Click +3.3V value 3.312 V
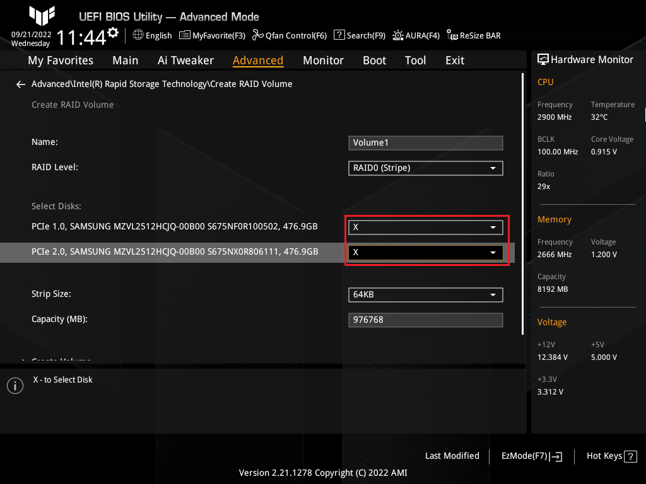Image resolution: width=646 pixels, height=484 pixels. [550, 392]
